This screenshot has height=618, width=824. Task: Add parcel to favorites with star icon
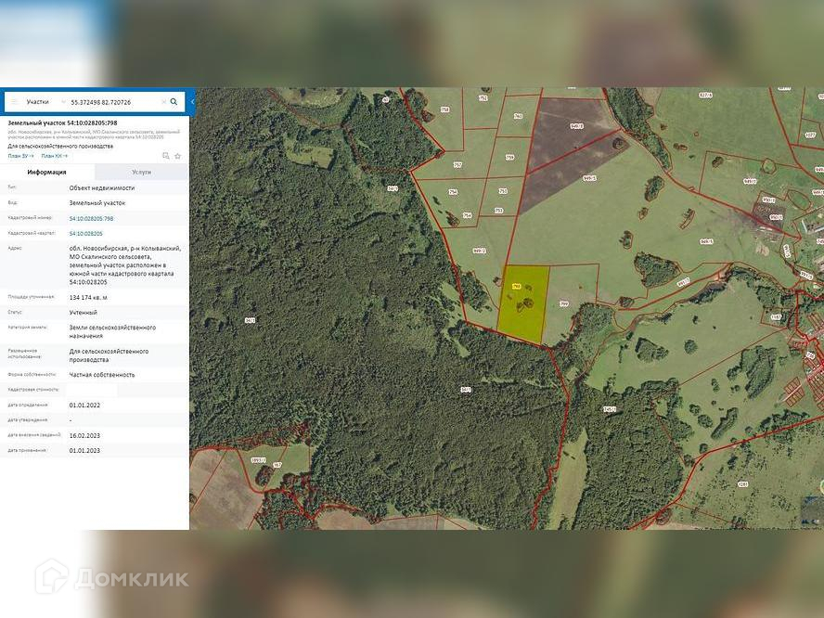pyautogui.click(x=178, y=156)
